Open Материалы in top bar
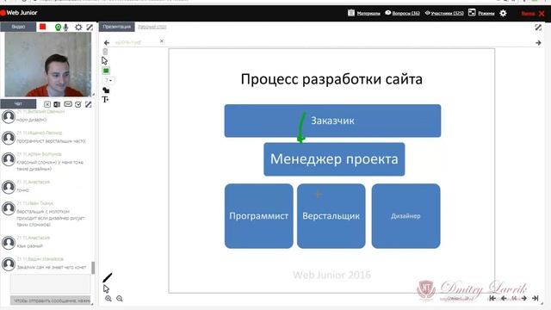 pyautogui.click(x=368, y=14)
